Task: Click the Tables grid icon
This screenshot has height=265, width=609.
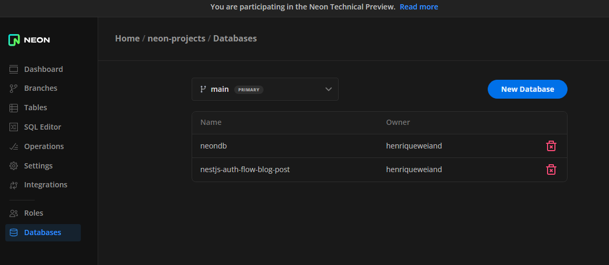Action: tap(14, 108)
